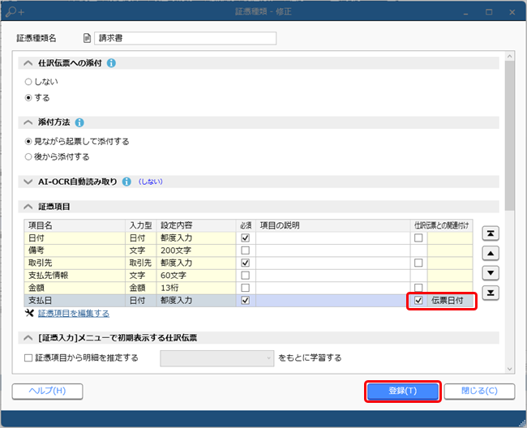The height and width of the screenshot is (428, 527).
Task: Click the (しない) link for AI-OCR
Action: [x=151, y=182]
